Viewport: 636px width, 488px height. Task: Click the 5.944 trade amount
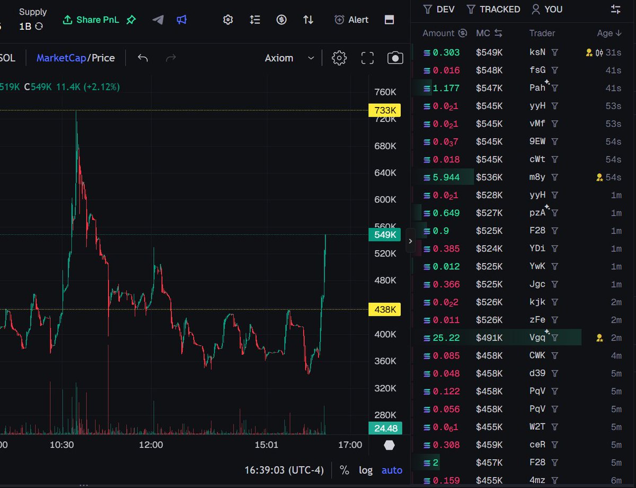(446, 177)
